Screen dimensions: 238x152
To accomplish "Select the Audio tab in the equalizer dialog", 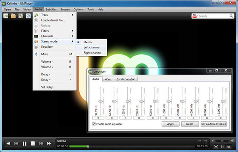I will [96, 79].
